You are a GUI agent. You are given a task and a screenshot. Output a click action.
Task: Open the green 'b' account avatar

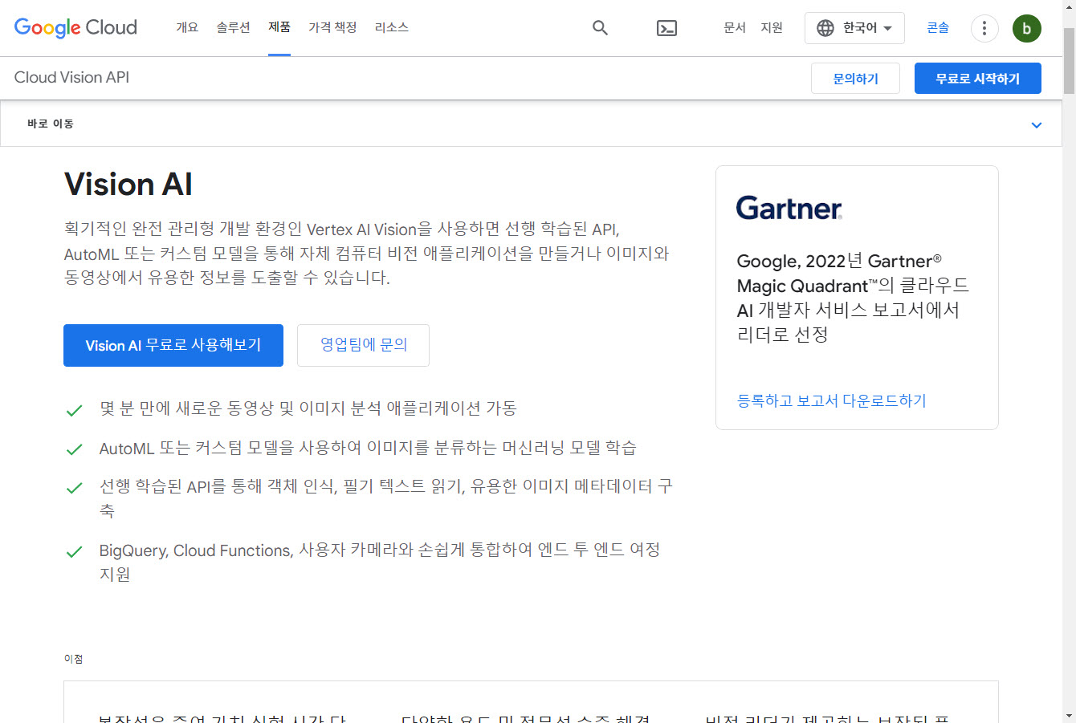1027,28
